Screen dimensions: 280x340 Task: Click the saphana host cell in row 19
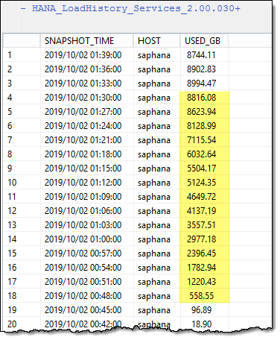point(157,310)
